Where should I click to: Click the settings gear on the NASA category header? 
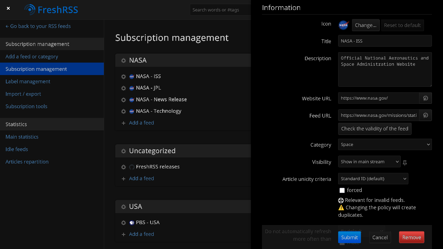(123, 60)
